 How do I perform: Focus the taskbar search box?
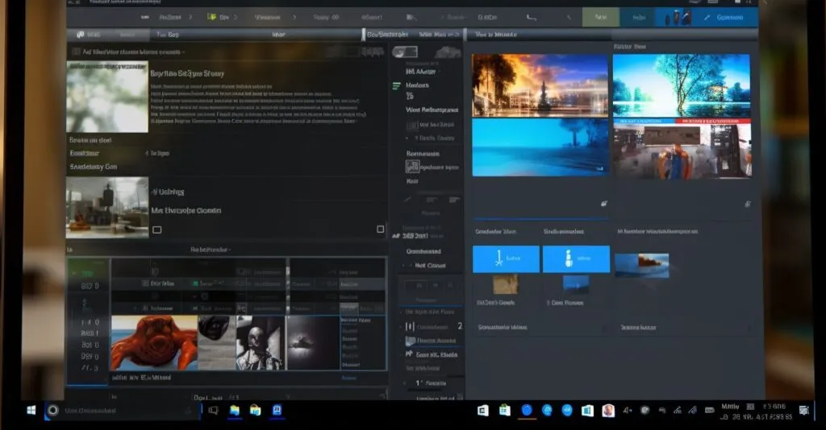123,411
